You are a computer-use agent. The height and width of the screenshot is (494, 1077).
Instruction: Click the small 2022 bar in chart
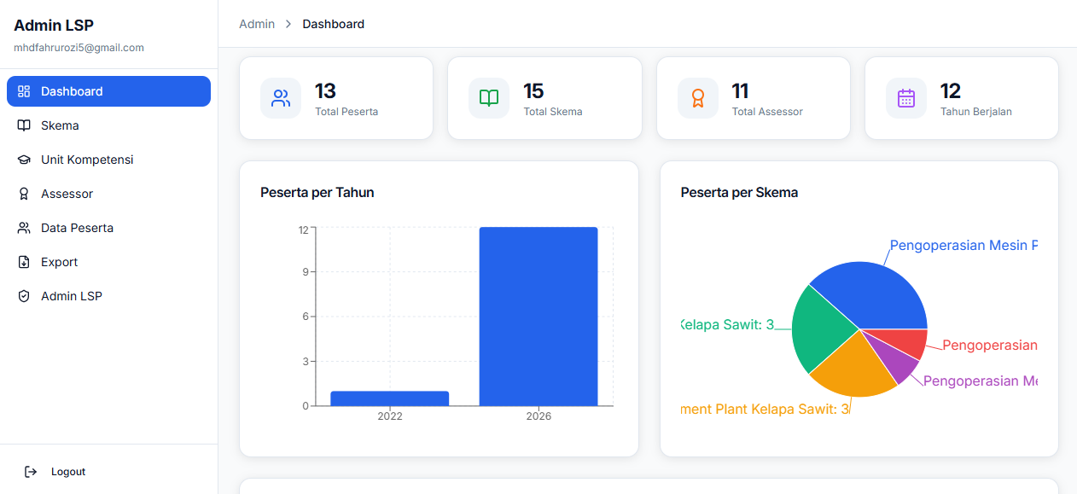point(390,398)
